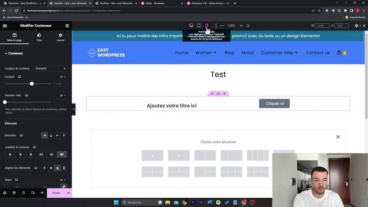
Task: Switch to desktop preview mode
Action: [x=191, y=25]
